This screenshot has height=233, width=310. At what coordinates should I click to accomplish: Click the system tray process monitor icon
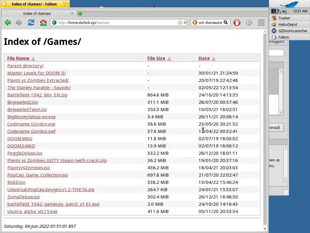coord(273,11)
